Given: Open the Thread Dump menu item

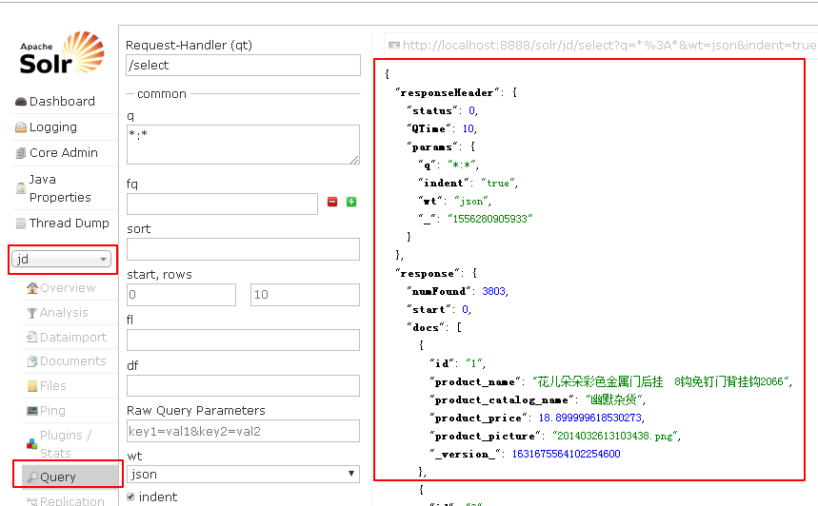Looking at the screenshot, I should [70, 223].
